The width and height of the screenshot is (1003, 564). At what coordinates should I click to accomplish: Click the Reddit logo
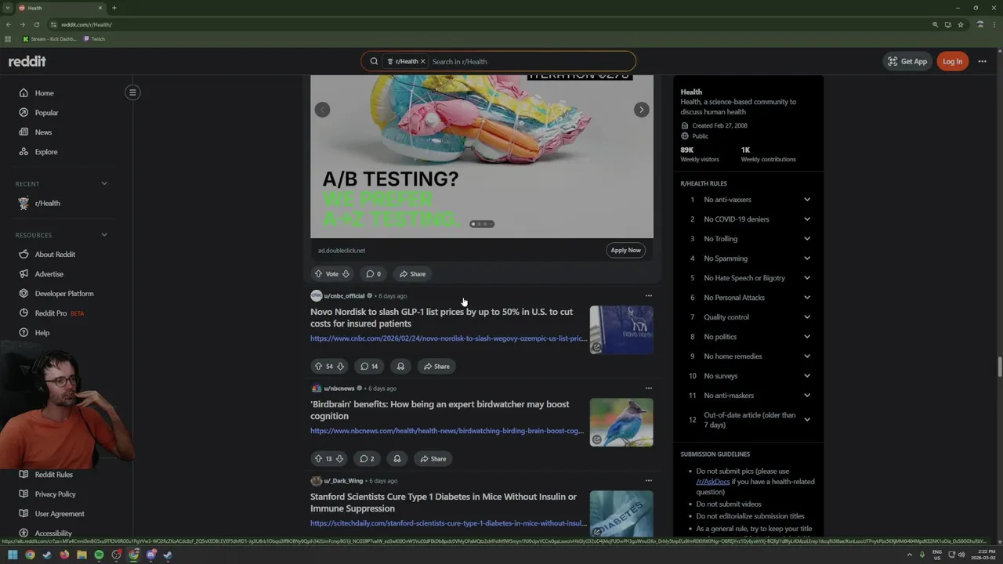click(27, 61)
